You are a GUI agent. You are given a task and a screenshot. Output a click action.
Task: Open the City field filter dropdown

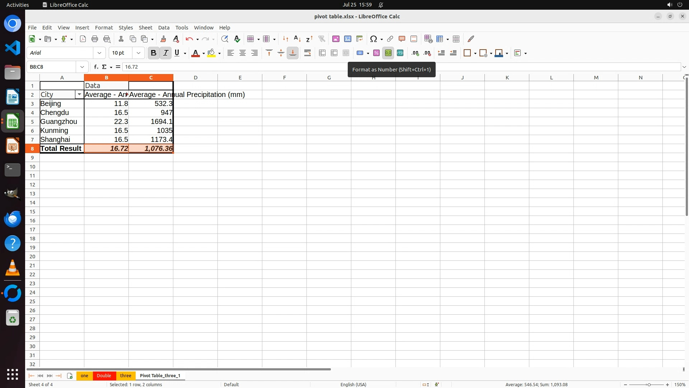pyautogui.click(x=79, y=94)
